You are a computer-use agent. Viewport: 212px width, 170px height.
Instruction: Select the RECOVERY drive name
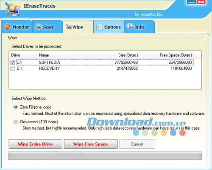(x=49, y=68)
